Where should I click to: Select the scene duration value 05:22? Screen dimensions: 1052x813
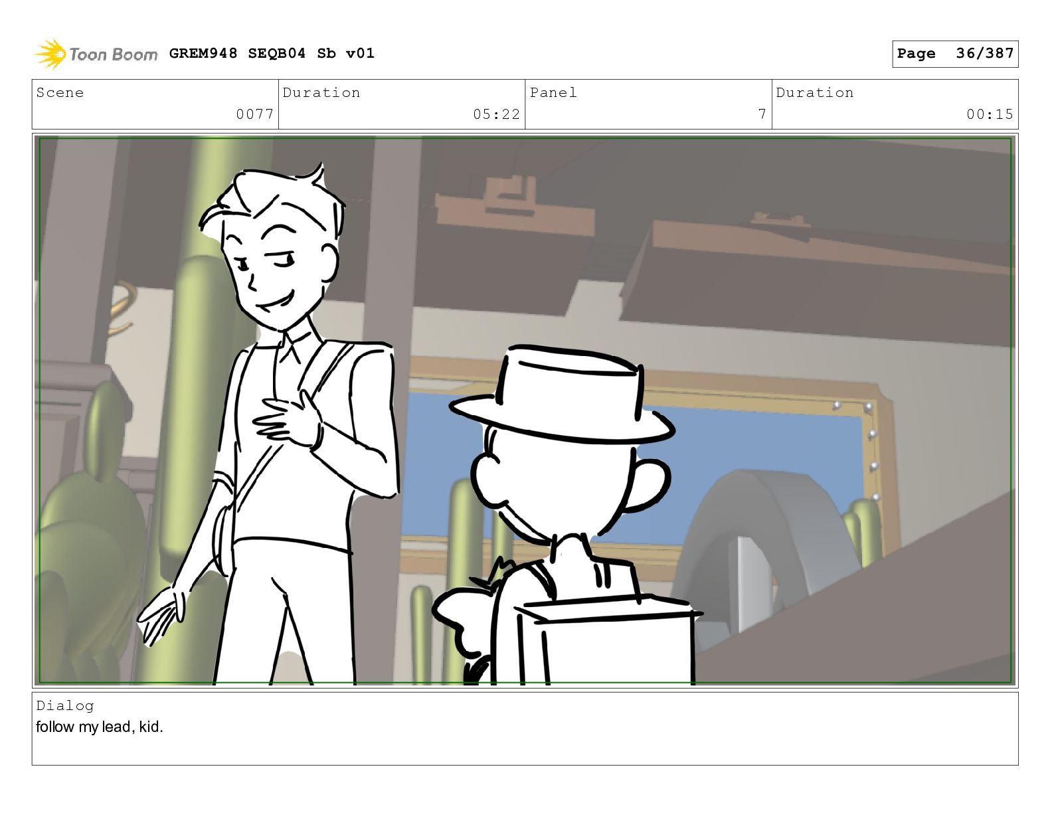(x=496, y=114)
